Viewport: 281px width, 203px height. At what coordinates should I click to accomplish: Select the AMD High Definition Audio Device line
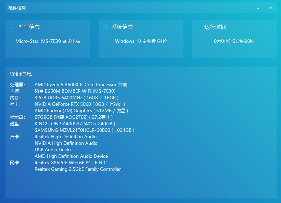(x=71, y=156)
